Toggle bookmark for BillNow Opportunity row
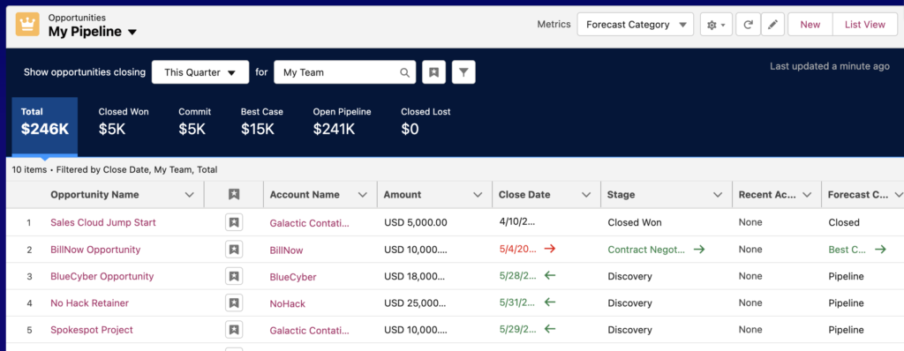 click(x=233, y=250)
